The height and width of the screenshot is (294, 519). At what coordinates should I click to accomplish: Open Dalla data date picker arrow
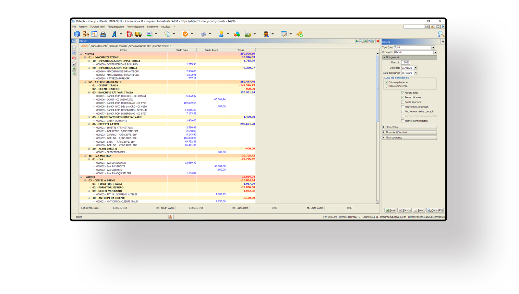click(416, 68)
